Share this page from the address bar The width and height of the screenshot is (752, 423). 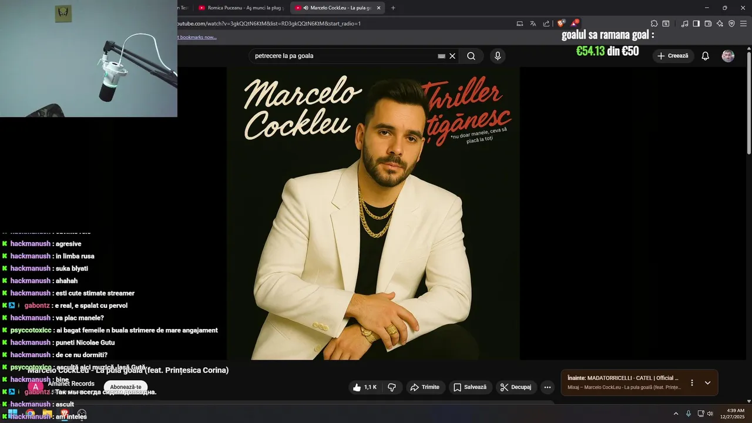(546, 23)
